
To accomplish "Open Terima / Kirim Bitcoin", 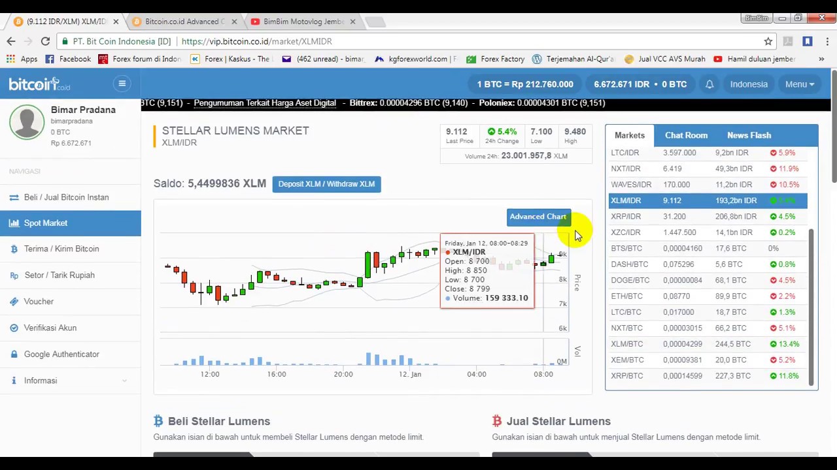I will [70, 249].
